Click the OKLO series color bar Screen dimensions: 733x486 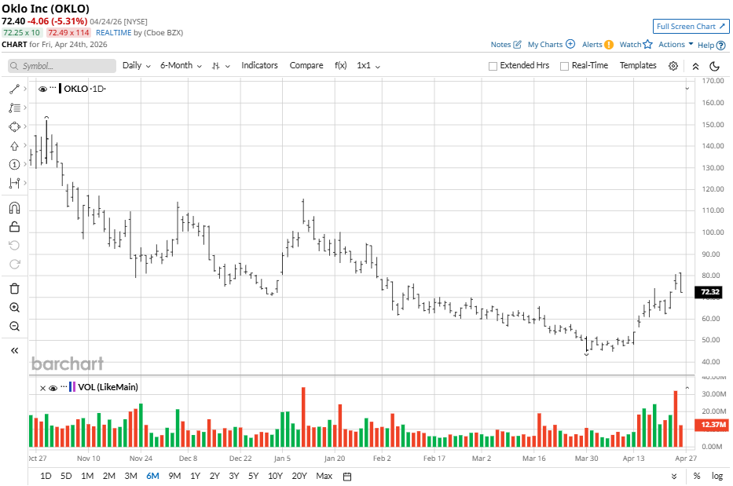click(60, 88)
